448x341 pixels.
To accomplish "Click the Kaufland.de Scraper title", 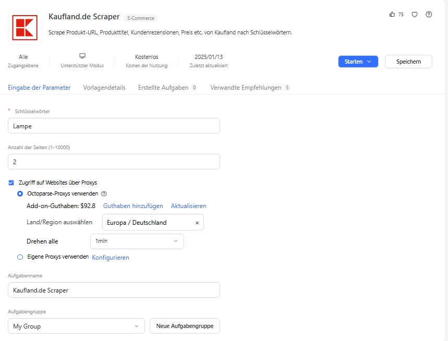I will tap(84, 17).
